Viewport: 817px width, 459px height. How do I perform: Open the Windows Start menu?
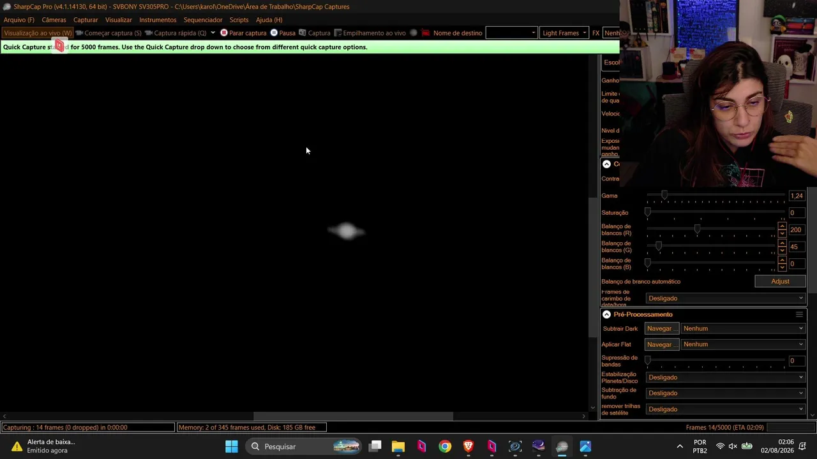232,446
